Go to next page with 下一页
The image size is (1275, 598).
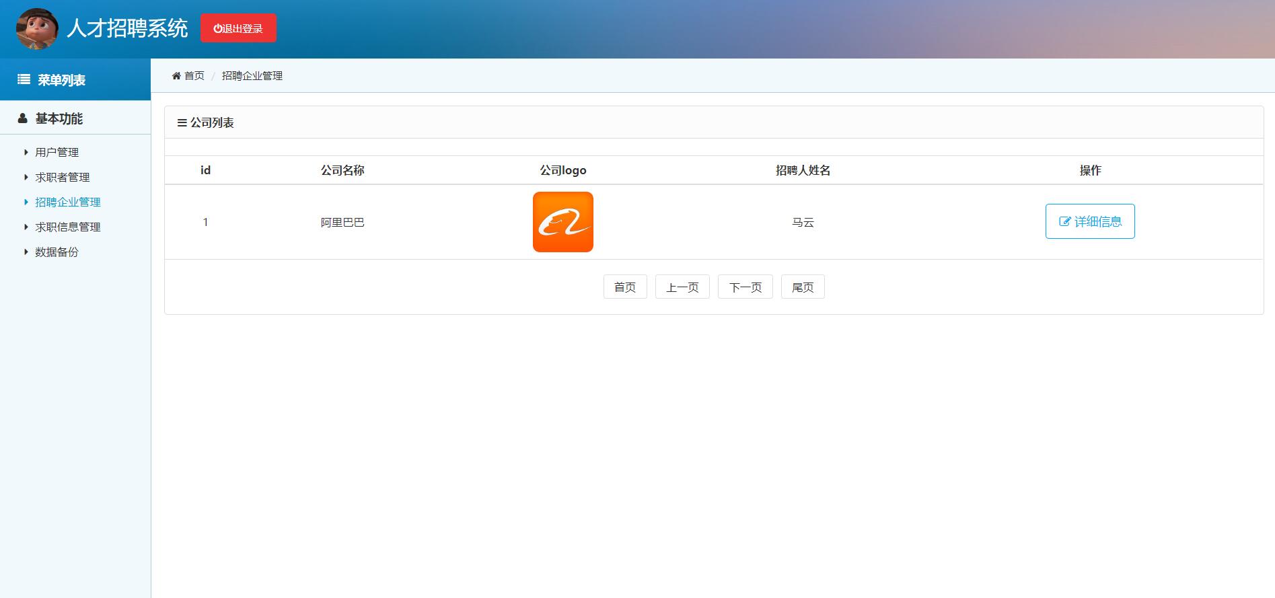(745, 287)
